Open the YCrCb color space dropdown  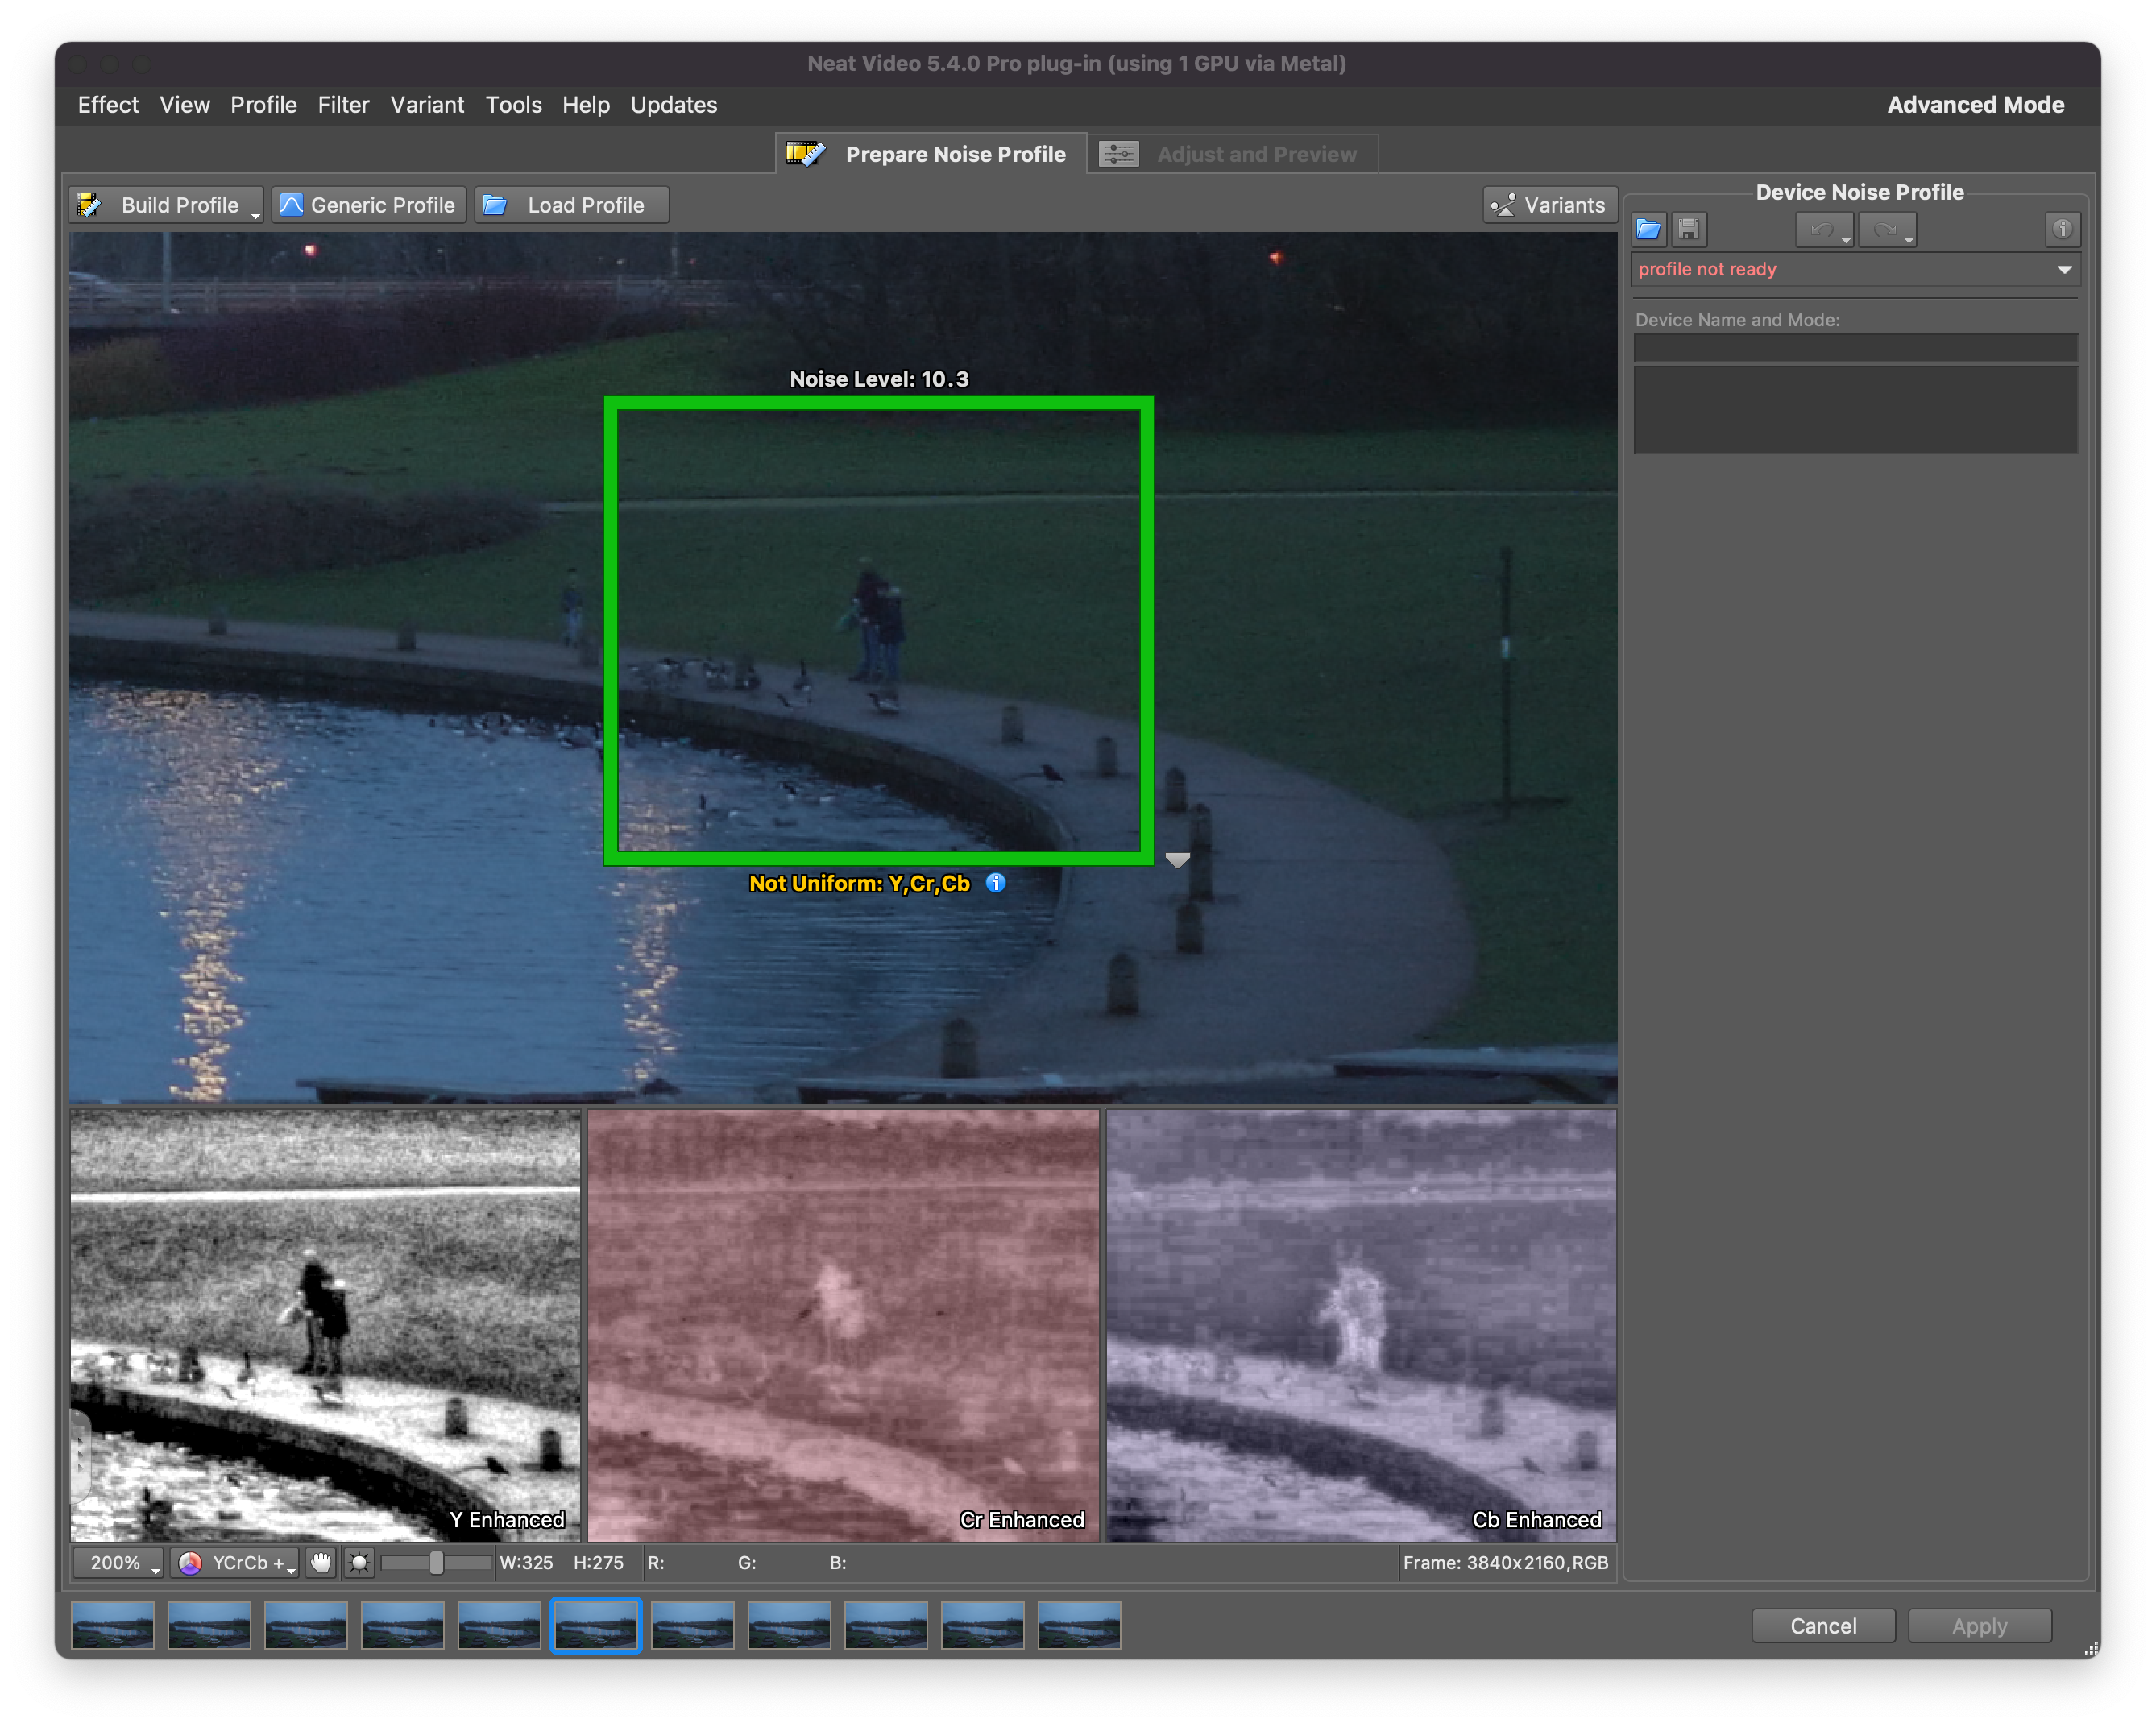click(x=237, y=1562)
